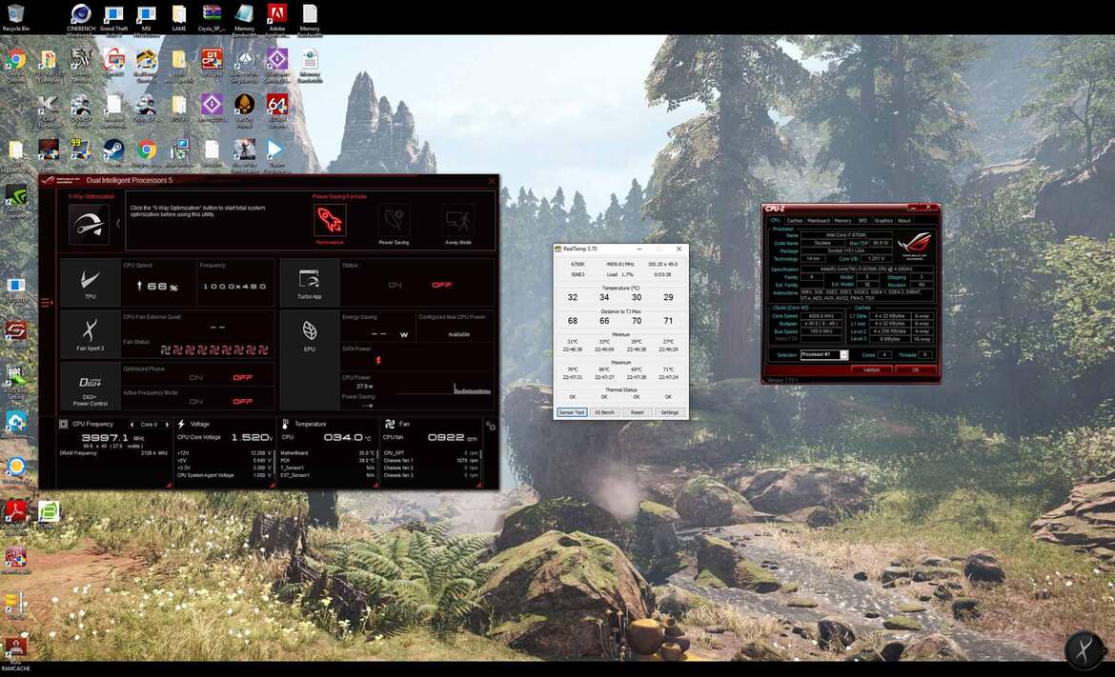1115x677 pixels.
Task: Switch to the About tab in CPU-Z
Action: pyautogui.click(x=903, y=220)
